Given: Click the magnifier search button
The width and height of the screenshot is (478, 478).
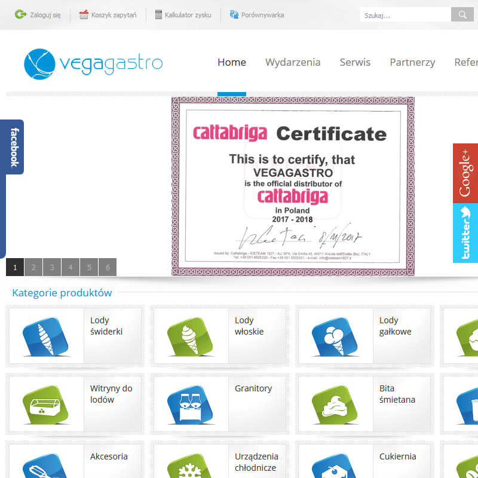Looking at the screenshot, I should pyautogui.click(x=462, y=14).
